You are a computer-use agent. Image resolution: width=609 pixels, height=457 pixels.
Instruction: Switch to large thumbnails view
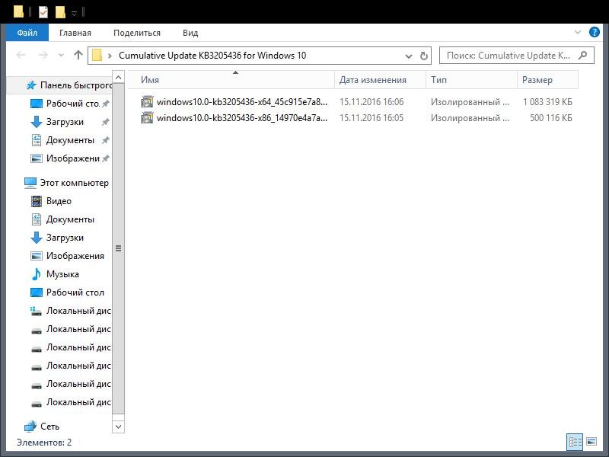coord(591,441)
